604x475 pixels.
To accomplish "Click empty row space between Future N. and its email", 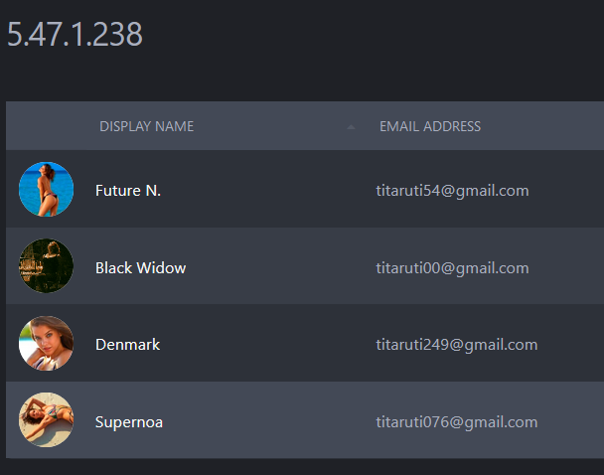I will pos(268,191).
